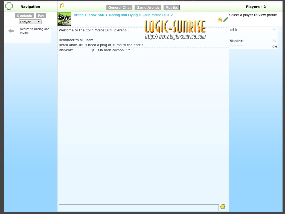Viewport: 285px width, 214px height.
Task: Select player artik in the players list
Action: 233,30
